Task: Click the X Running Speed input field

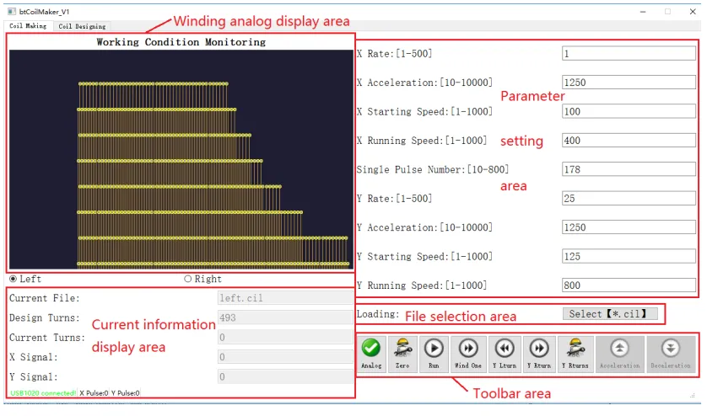Action: [629, 141]
